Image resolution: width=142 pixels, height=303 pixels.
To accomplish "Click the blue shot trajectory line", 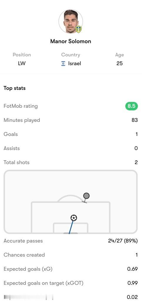I will tap(72, 227).
